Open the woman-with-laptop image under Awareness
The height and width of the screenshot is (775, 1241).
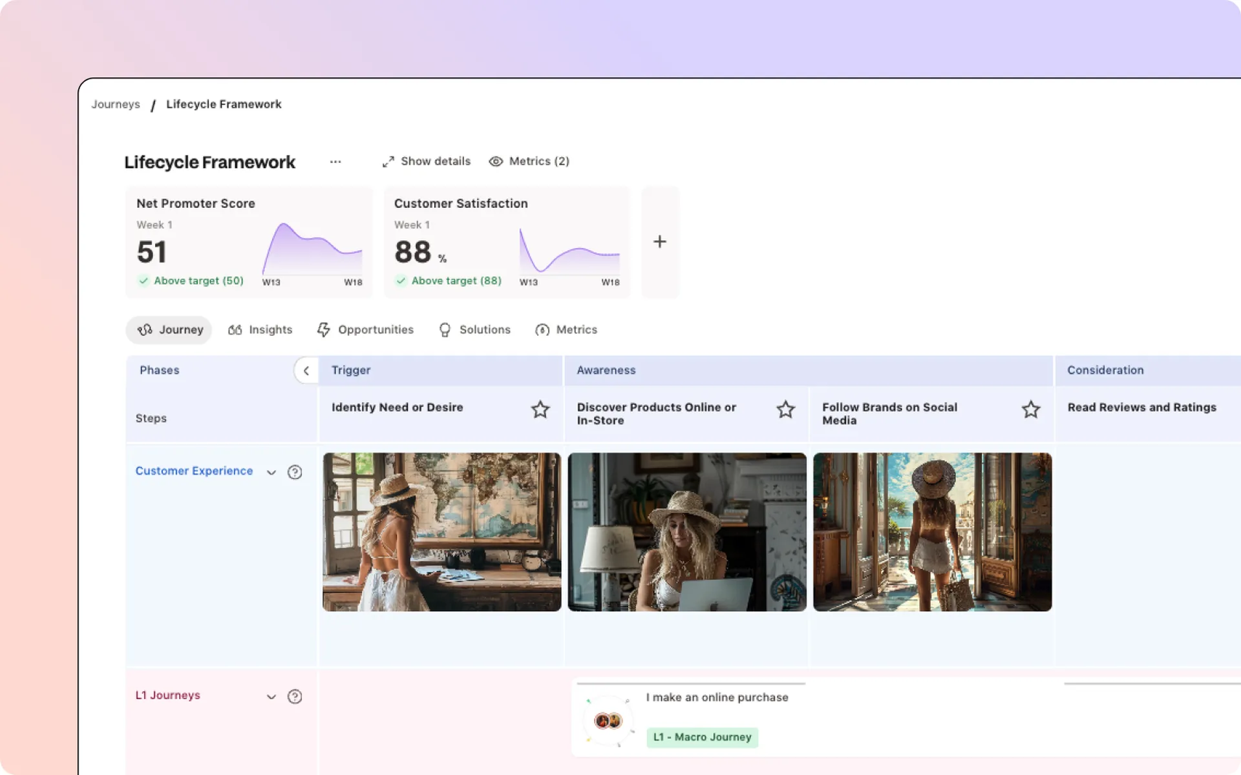687,532
